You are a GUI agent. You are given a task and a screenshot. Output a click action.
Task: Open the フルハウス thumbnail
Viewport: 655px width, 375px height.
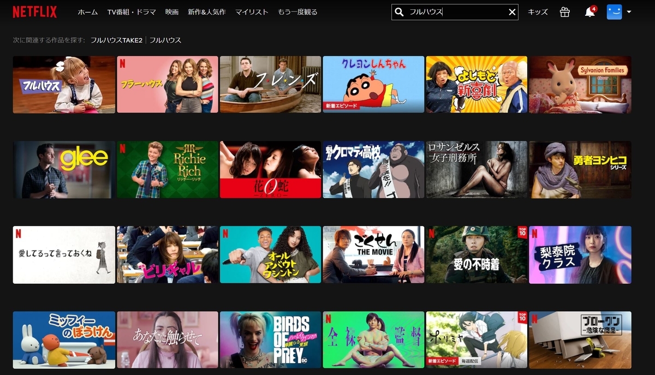click(64, 85)
